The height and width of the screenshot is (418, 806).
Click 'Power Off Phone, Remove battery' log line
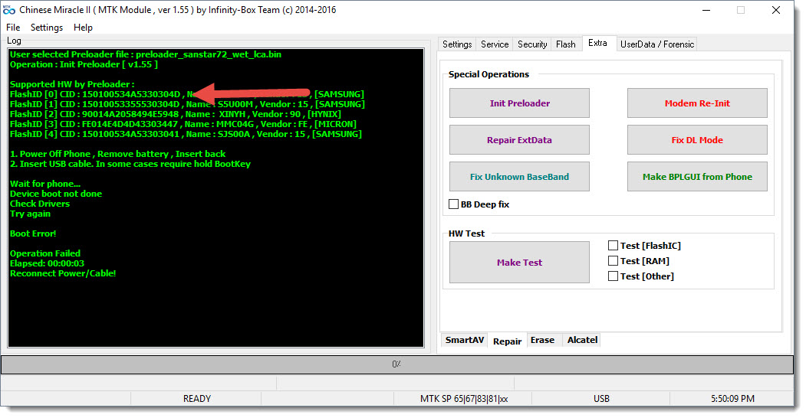pos(117,154)
